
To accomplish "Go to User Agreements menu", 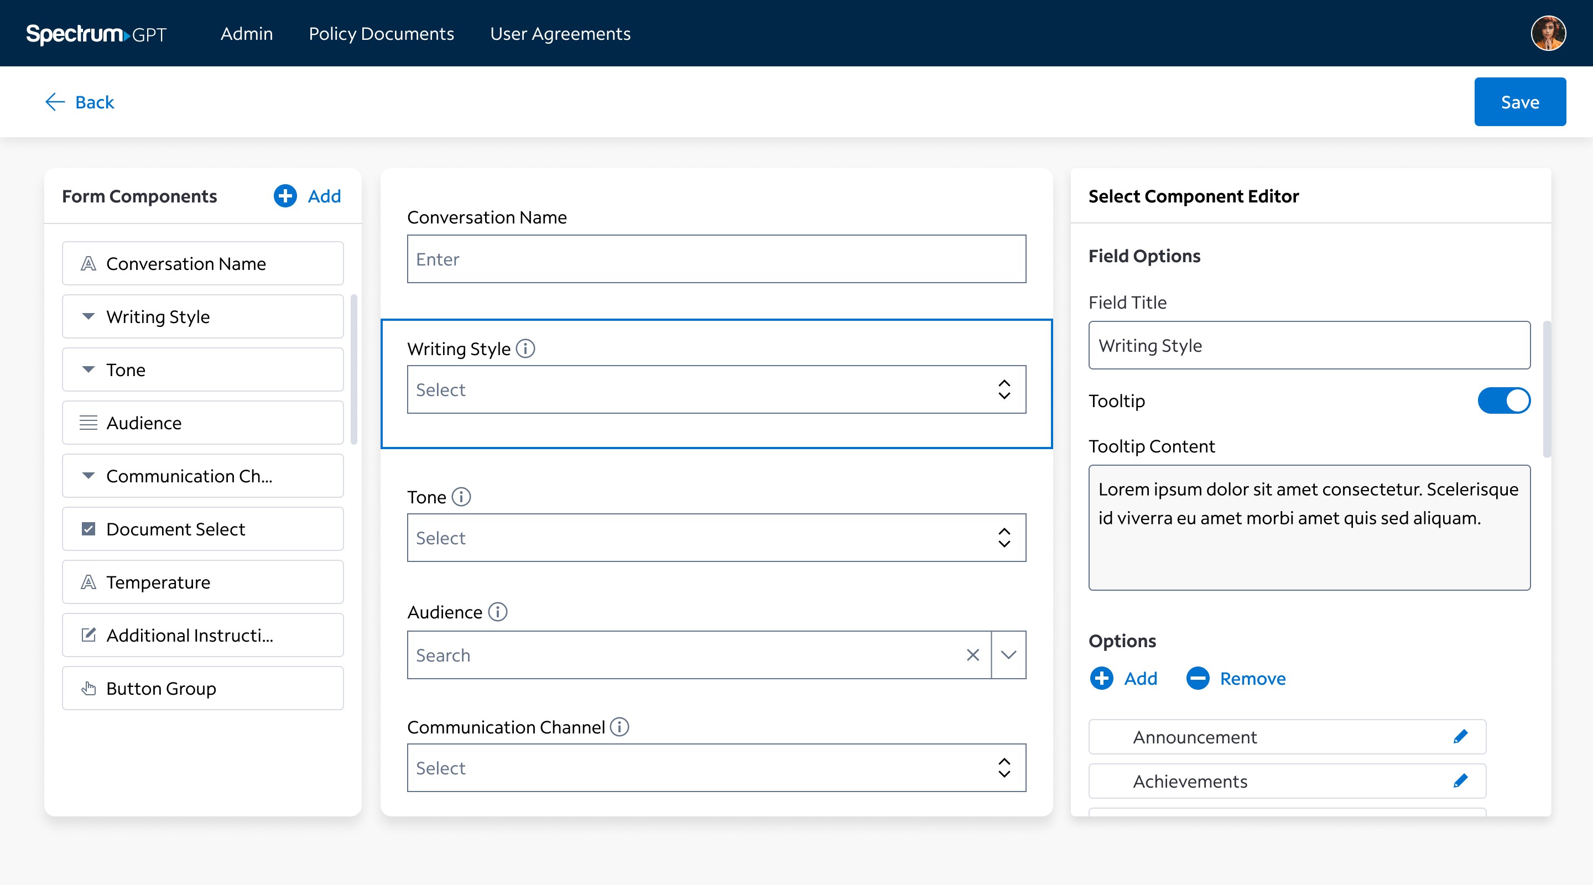I will pyautogui.click(x=560, y=33).
